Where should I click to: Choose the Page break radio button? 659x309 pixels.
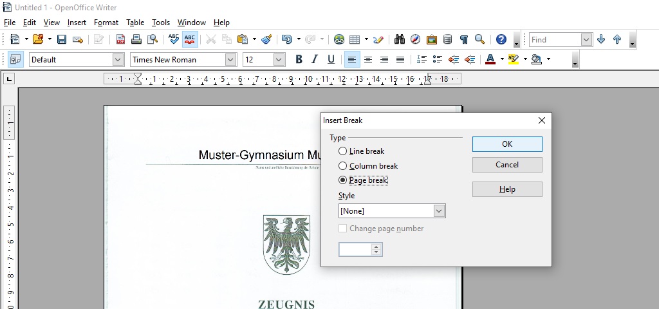(343, 180)
